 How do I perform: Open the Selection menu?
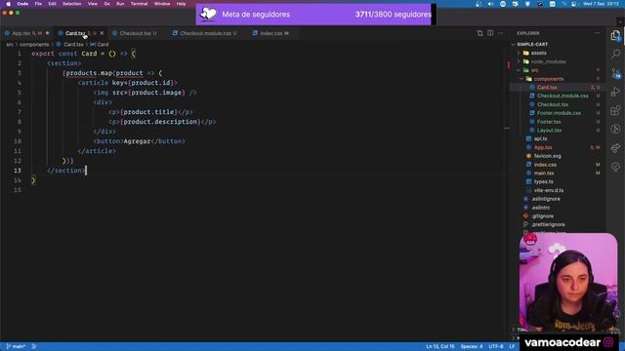point(71,4)
